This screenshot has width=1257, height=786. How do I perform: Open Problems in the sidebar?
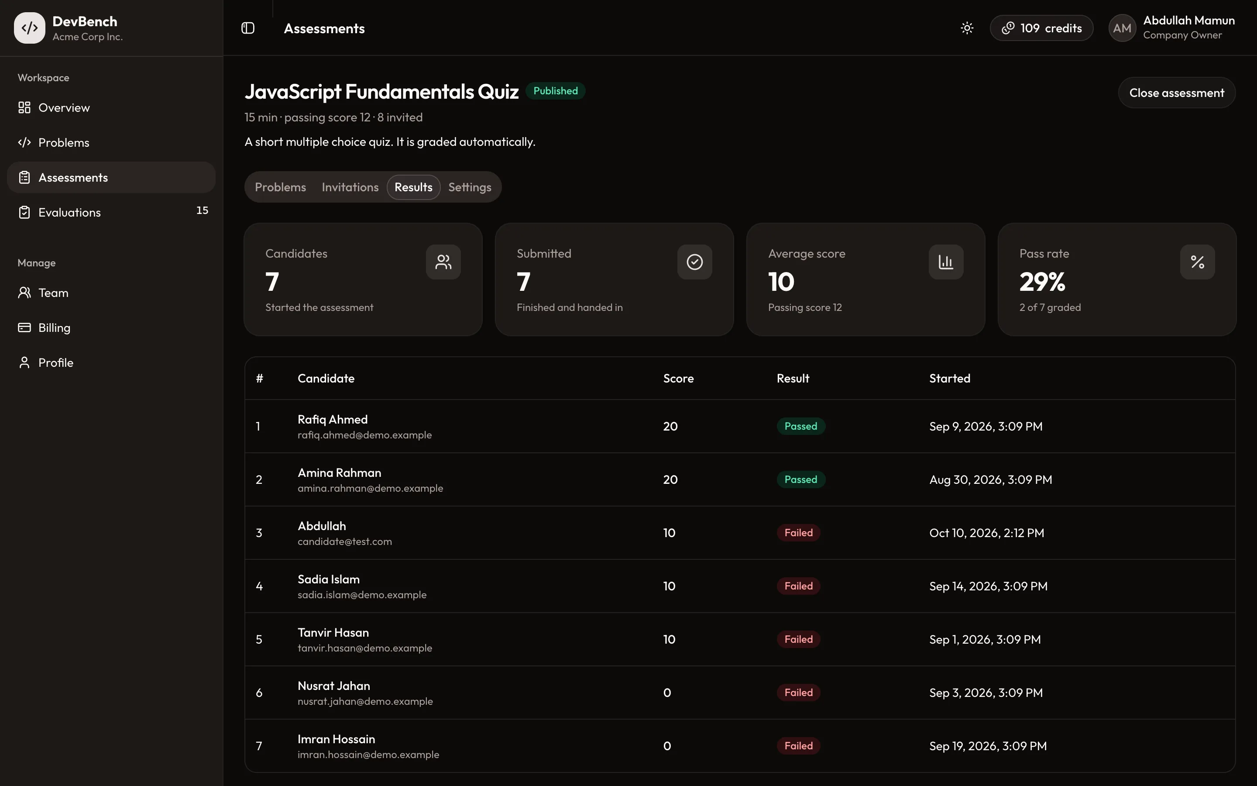111,142
